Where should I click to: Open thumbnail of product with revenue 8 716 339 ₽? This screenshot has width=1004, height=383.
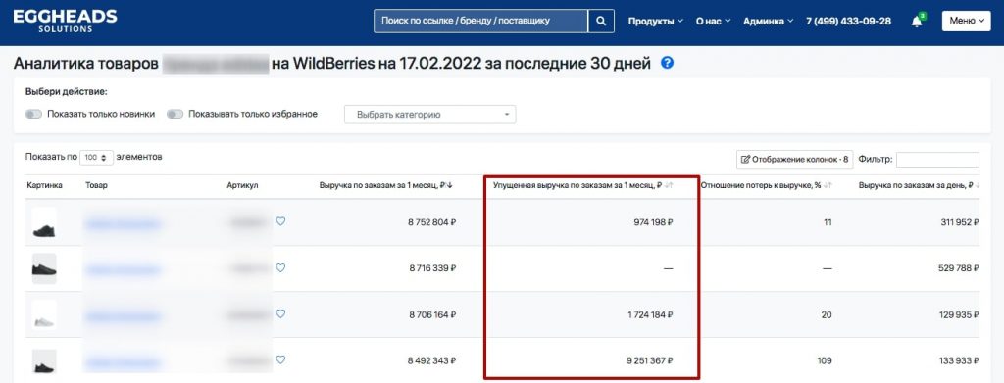(44, 269)
